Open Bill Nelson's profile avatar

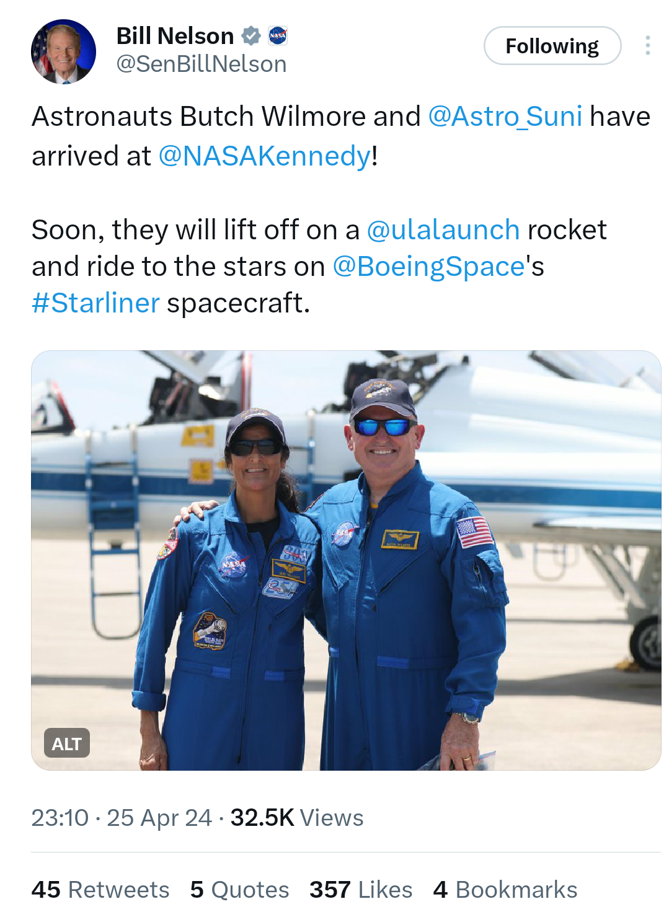[63, 51]
